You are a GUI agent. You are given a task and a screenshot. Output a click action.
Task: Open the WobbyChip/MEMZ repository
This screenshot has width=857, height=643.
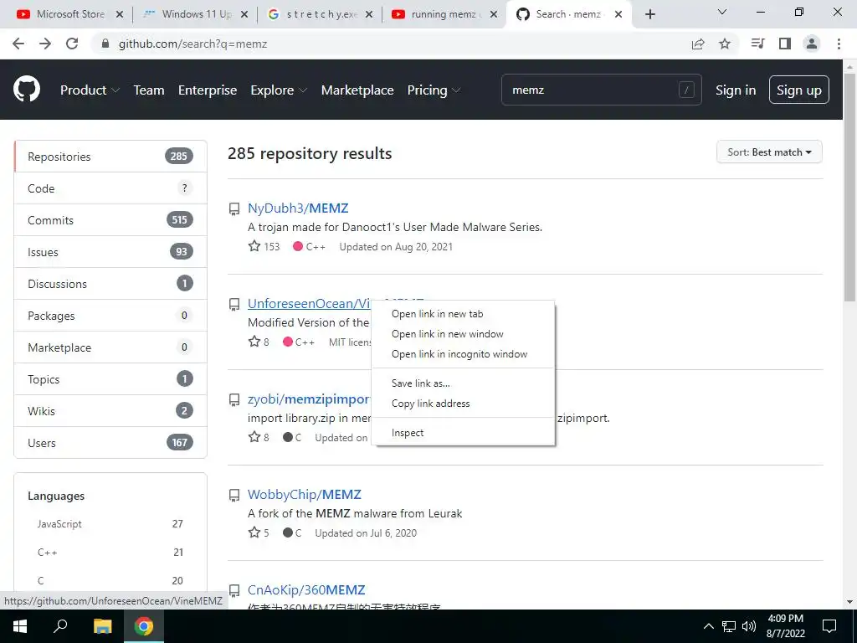[x=305, y=495]
